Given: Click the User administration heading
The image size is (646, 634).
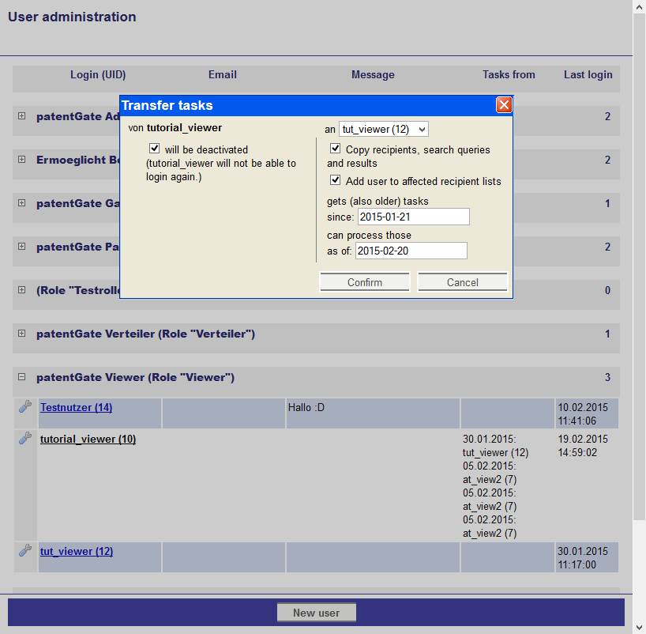Looking at the screenshot, I should pyautogui.click(x=72, y=17).
